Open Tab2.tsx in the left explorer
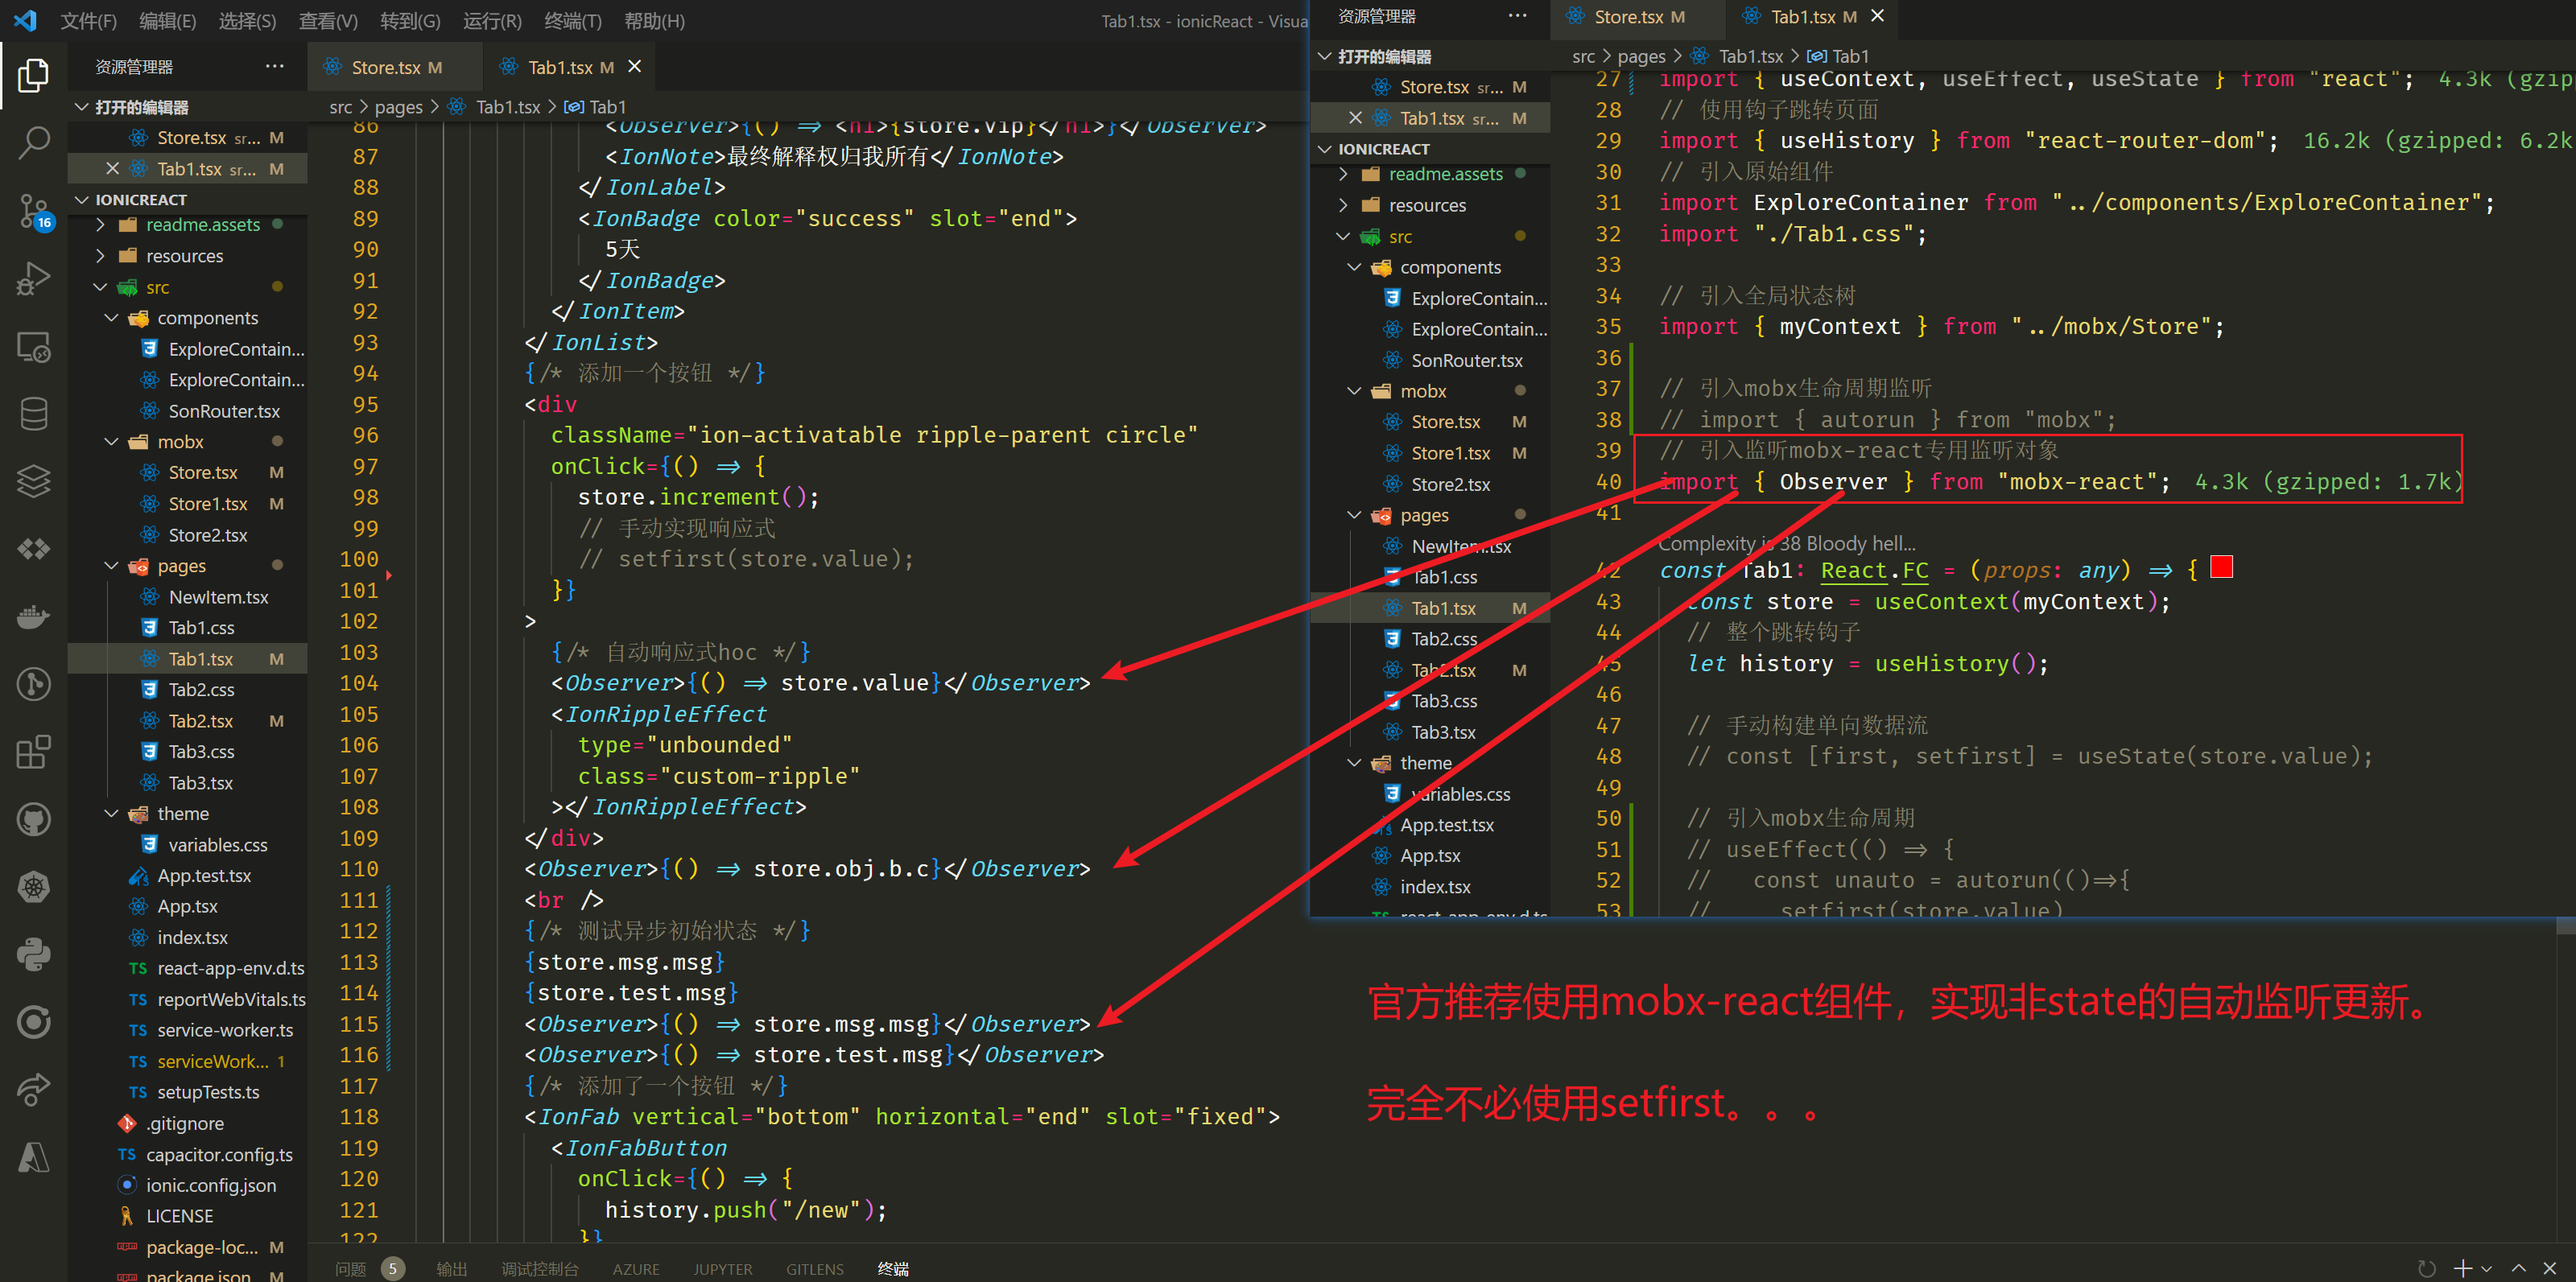 (x=200, y=721)
